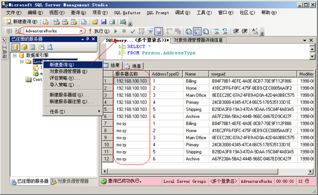Switch to the 消息 results tab
Screen dimensions: 318x195
pyautogui.click(x=133, y=66)
